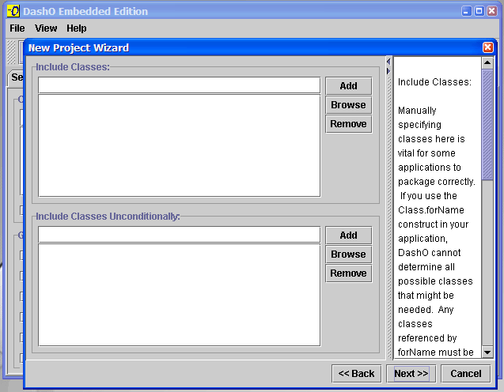Proceed with the Next >> button

(411, 373)
